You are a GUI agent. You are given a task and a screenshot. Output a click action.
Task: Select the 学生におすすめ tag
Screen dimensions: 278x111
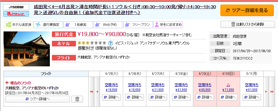(x=168, y=25)
